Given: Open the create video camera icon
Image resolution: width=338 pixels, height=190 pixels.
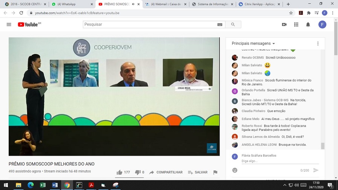Looking at the screenshot, I should point(284,25).
